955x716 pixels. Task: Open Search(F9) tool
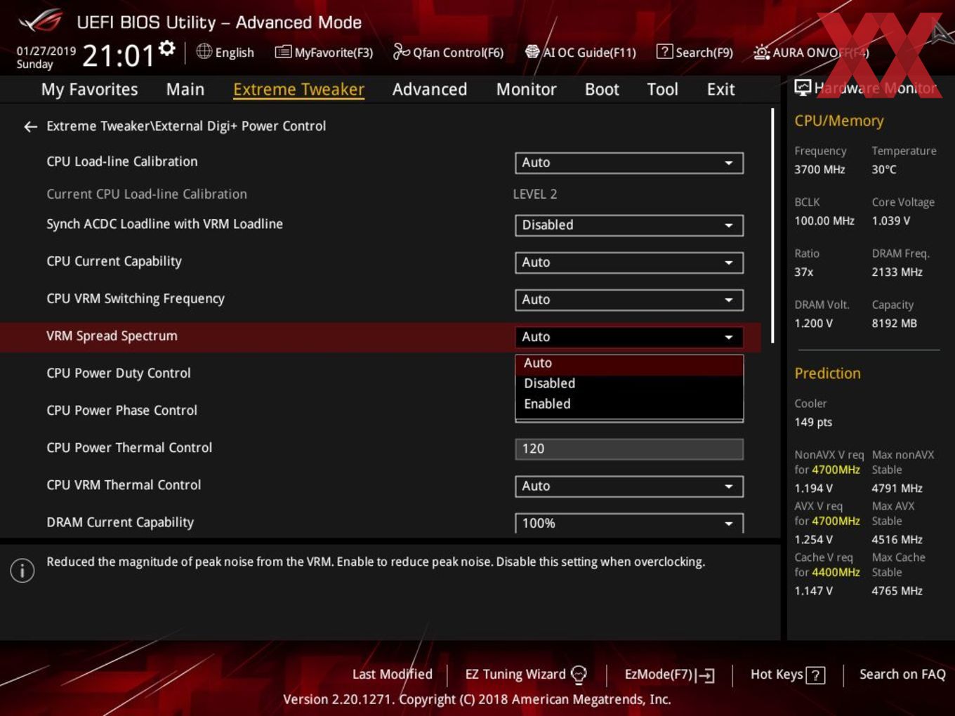694,52
